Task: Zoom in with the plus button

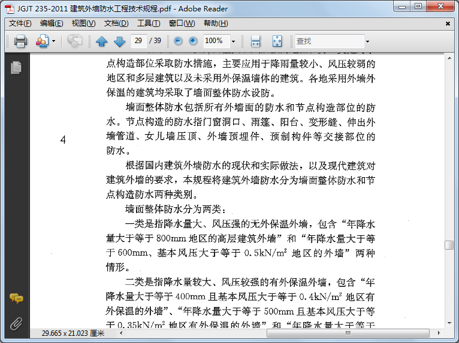Action: click(x=193, y=41)
